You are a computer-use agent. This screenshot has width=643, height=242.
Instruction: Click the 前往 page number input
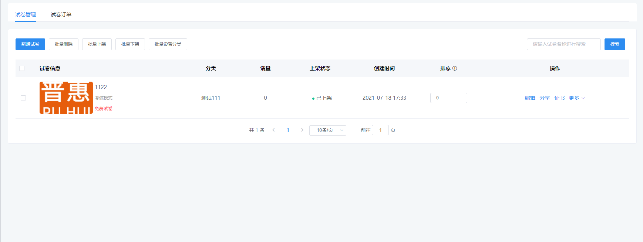pos(380,130)
